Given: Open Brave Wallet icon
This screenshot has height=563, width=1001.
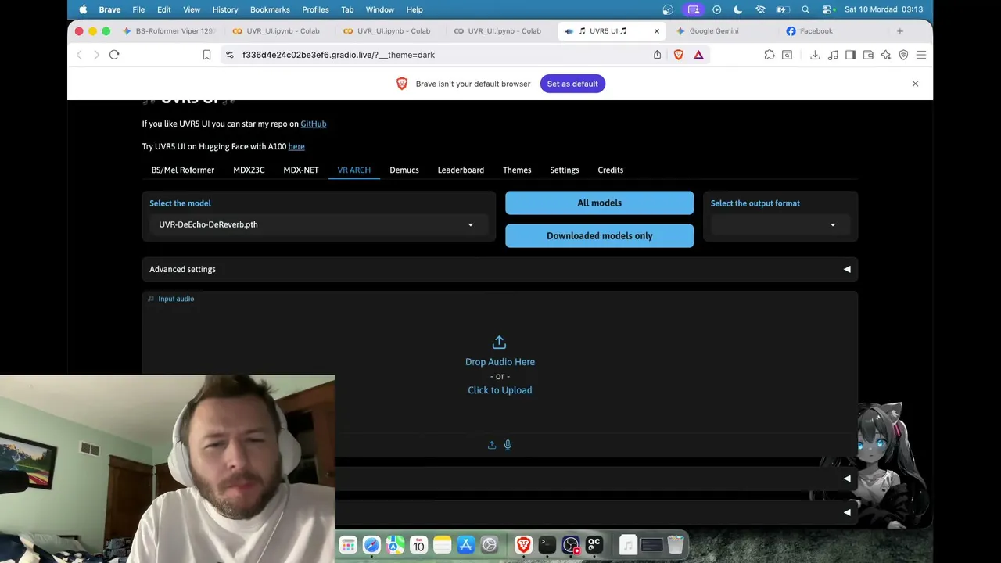Looking at the screenshot, I should (868, 55).
